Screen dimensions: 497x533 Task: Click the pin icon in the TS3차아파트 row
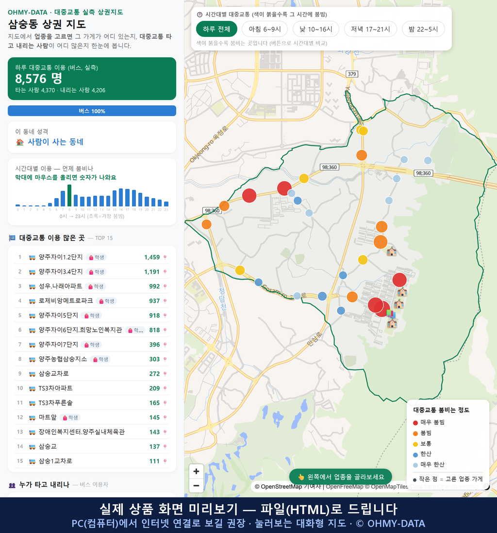[x=165, y=388]
